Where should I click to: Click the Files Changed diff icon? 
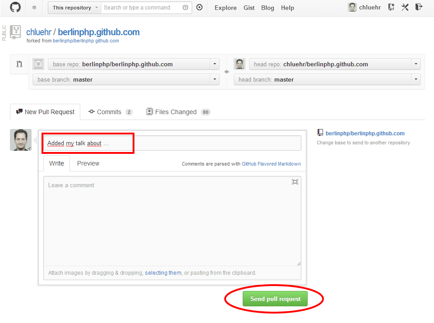click(x=149, y=111)
